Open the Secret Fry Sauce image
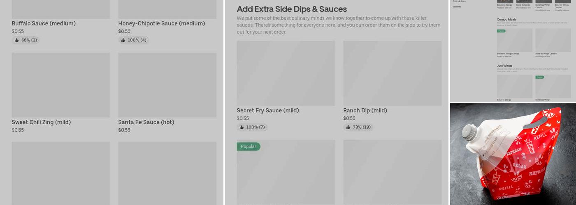This screenshot has height=205, width=576. [x=286, y=73]
